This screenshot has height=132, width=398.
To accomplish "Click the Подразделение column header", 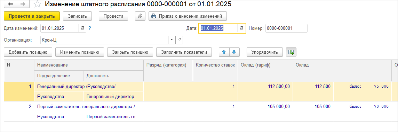I will pos(59,76).
